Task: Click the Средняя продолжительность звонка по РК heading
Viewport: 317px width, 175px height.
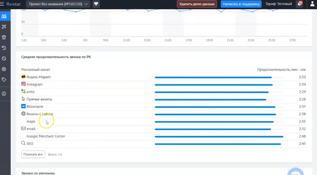Action: (56, 57)
